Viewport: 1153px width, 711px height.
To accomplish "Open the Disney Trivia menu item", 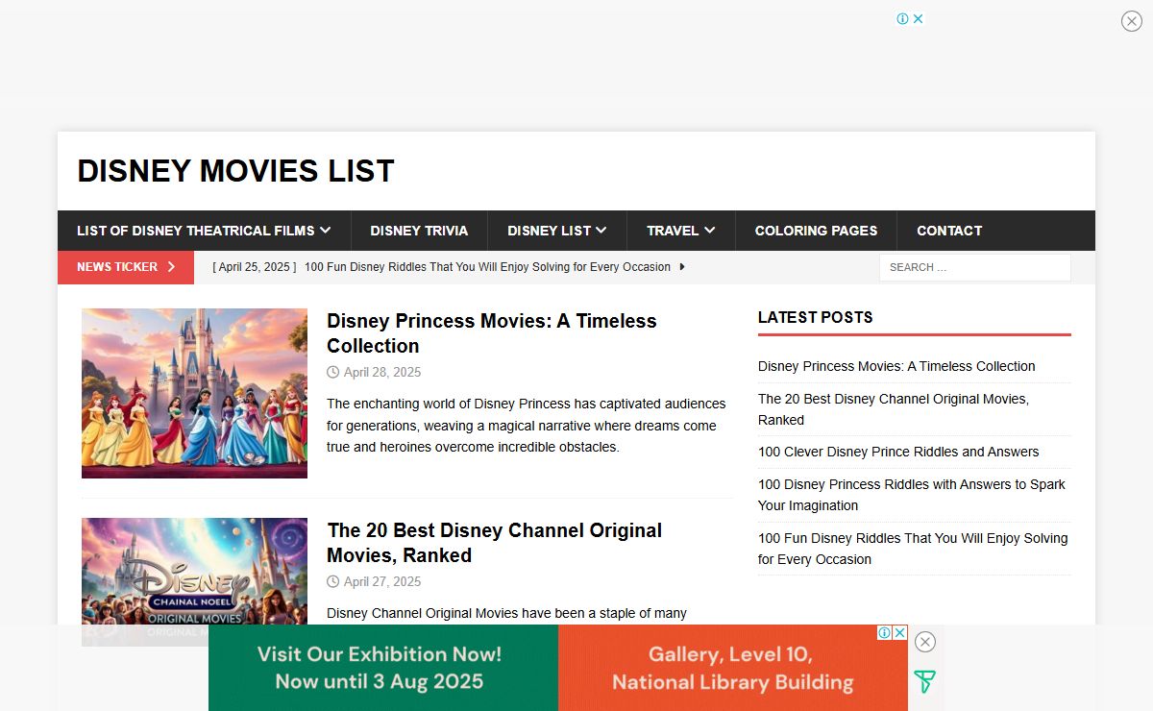I will 419,231.
